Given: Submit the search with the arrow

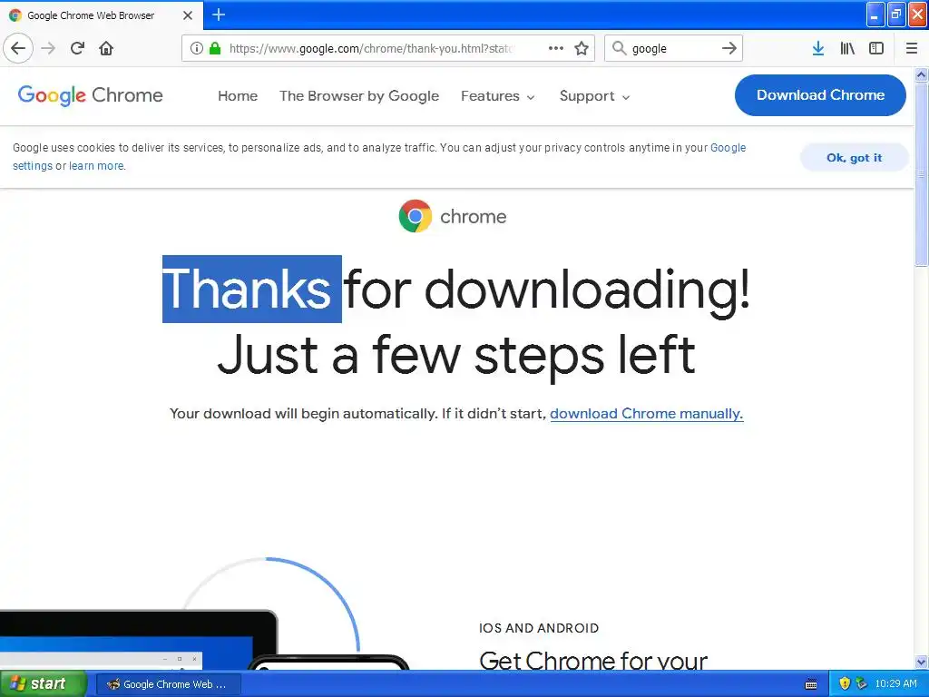Looking at the screenshot, I should (x=729, y=48).
